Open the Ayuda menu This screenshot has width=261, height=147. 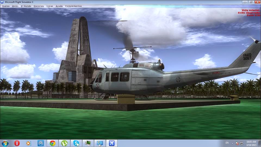[59, 6]
